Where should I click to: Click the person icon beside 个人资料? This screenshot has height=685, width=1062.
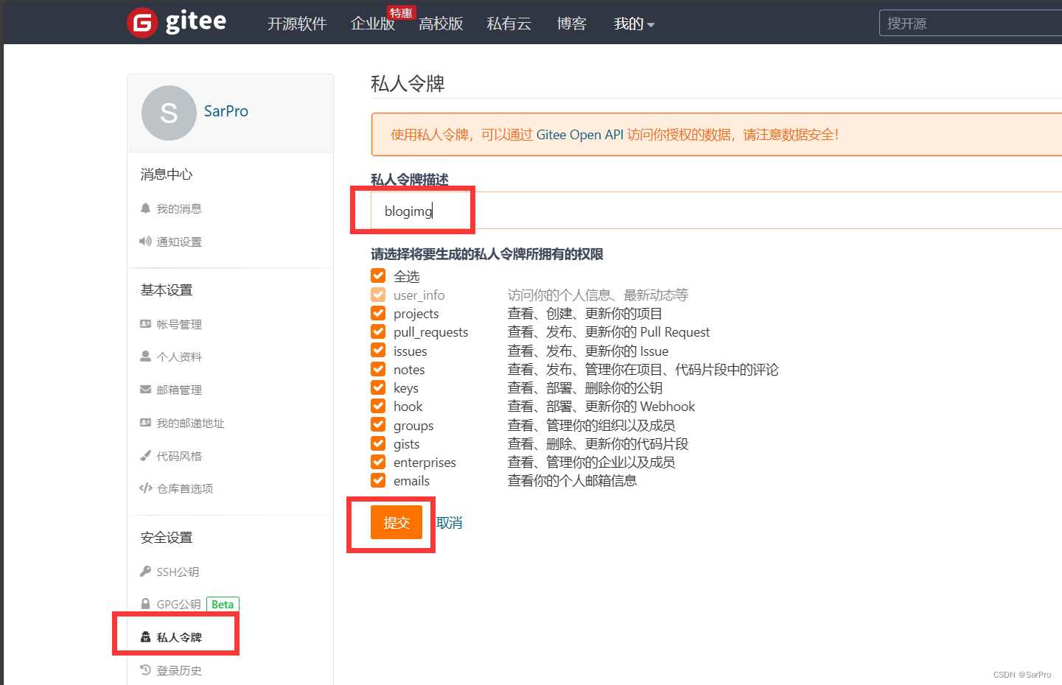point(146,356)
